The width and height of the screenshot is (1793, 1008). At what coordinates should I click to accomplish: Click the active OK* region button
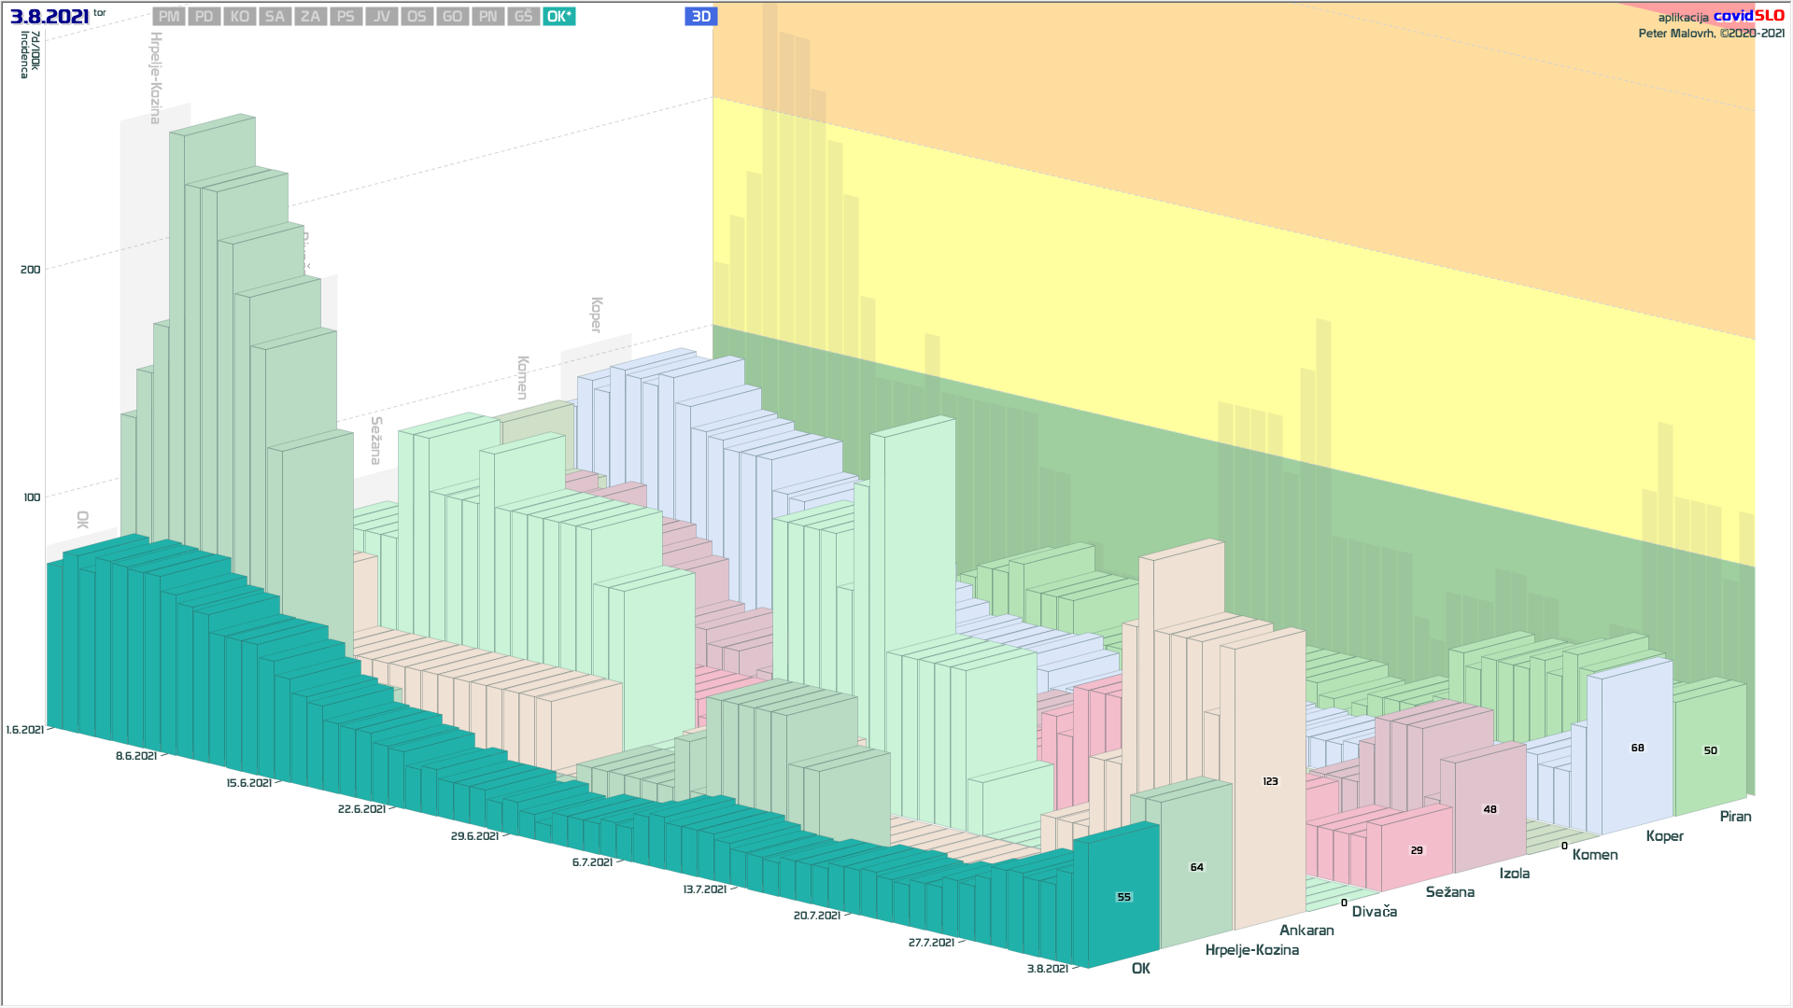pyautogui.click(x=558, y=17)
